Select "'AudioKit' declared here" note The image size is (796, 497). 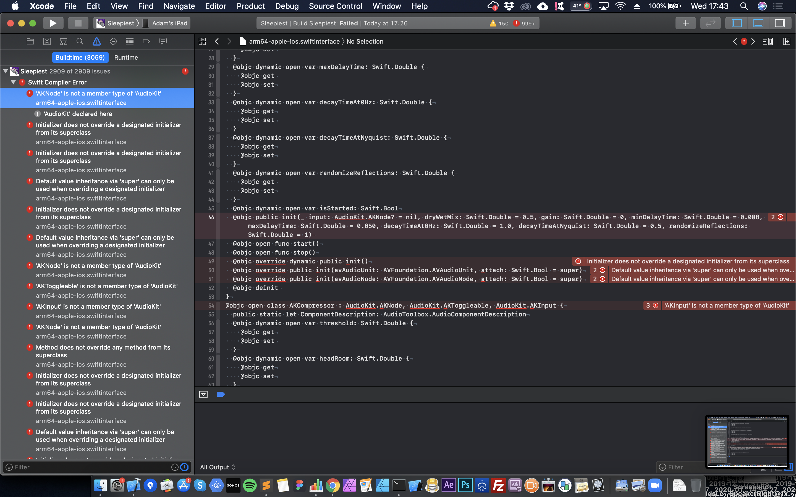pyautogui.click(x=78, y=114)
